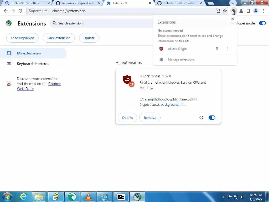This screenshot has width=269, height=202.
Task: Open Windows Explorer folder in taskbar
Action: pos(39,197)
